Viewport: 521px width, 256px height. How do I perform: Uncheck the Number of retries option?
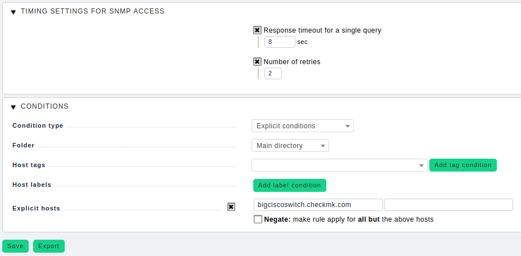tap(257, 61)
